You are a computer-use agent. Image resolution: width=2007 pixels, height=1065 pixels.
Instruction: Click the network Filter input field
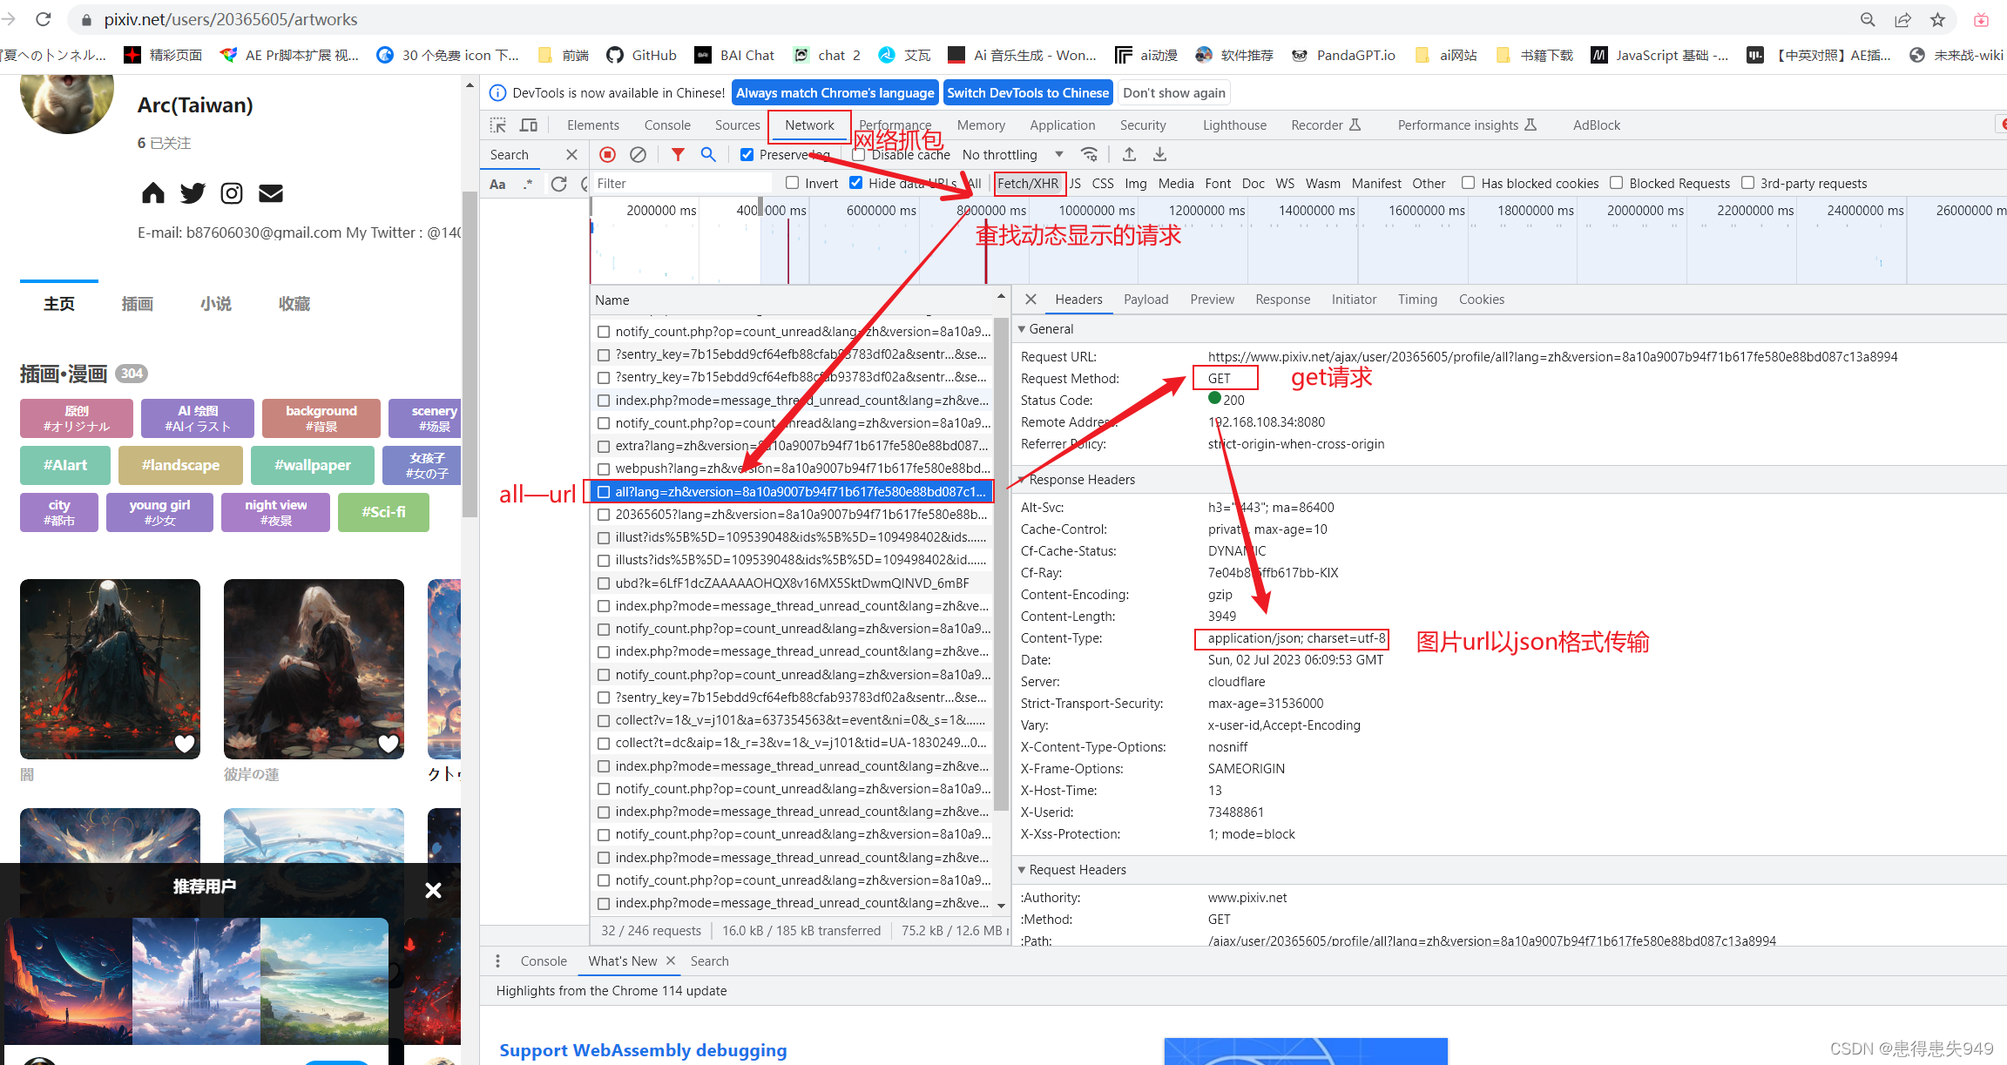[681, 183]
